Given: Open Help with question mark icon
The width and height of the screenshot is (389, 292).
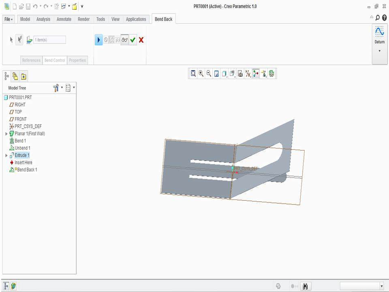Looking at the screenshot, I should 384,17.
